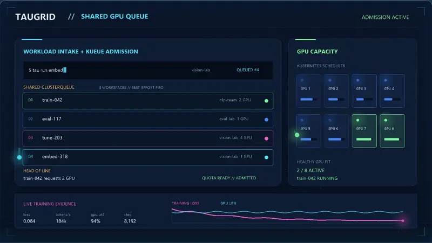Click the loss value 0.084
Screen dimensions: 432x243
(x=29, y=221)
